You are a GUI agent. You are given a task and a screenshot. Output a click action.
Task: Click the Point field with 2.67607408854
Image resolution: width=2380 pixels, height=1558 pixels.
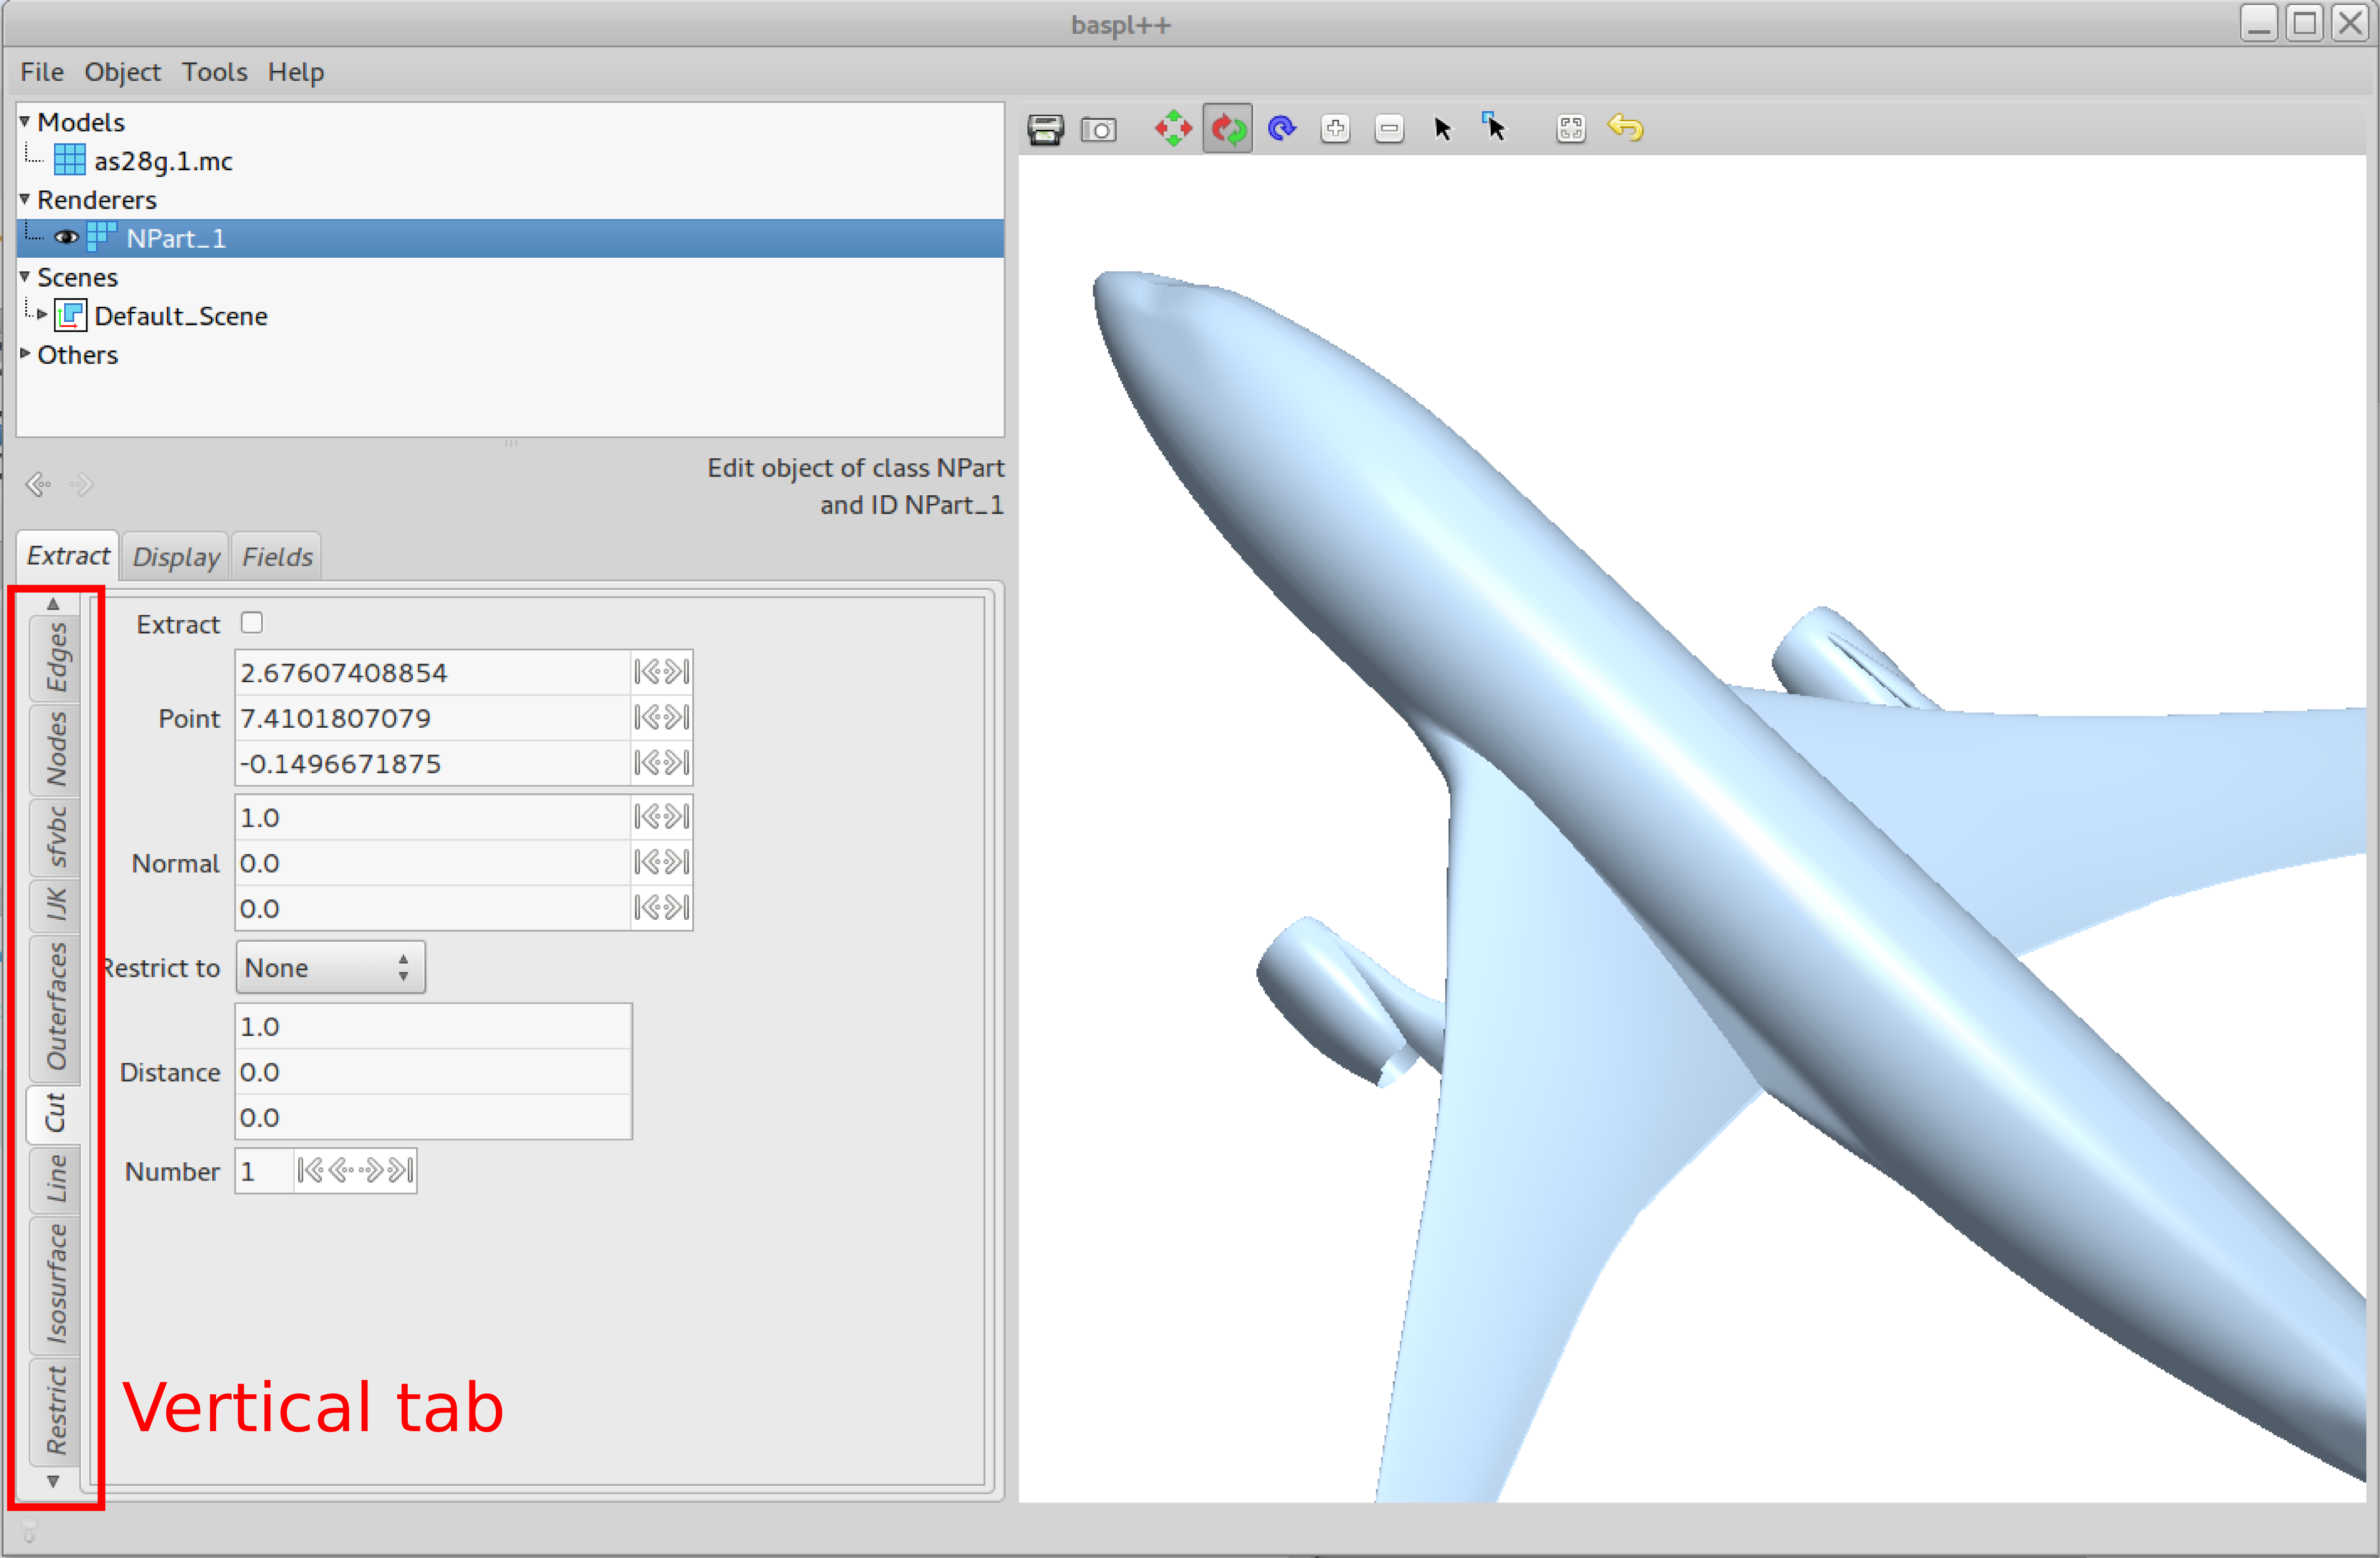point(432,672)
